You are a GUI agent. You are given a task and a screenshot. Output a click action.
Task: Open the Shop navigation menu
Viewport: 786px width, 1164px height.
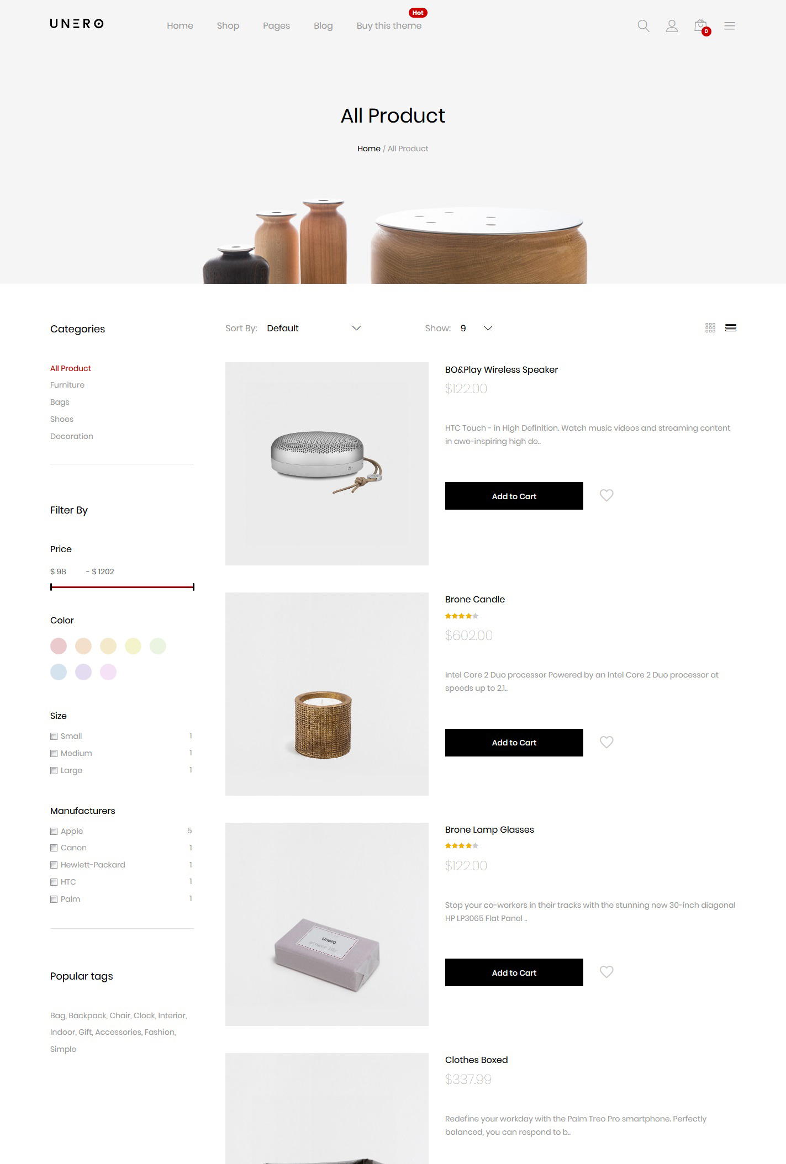[x=228, y=25]
